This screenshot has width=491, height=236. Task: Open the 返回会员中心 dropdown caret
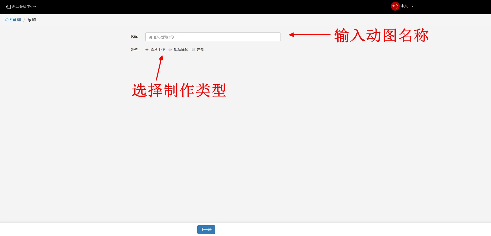(35, 7)
